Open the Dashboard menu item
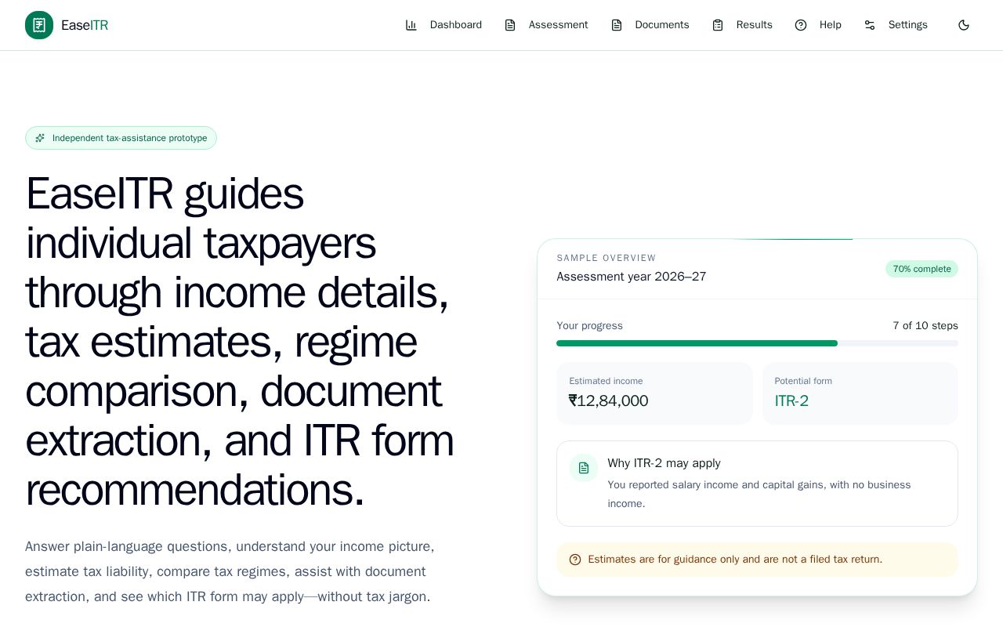 point(444,25)
